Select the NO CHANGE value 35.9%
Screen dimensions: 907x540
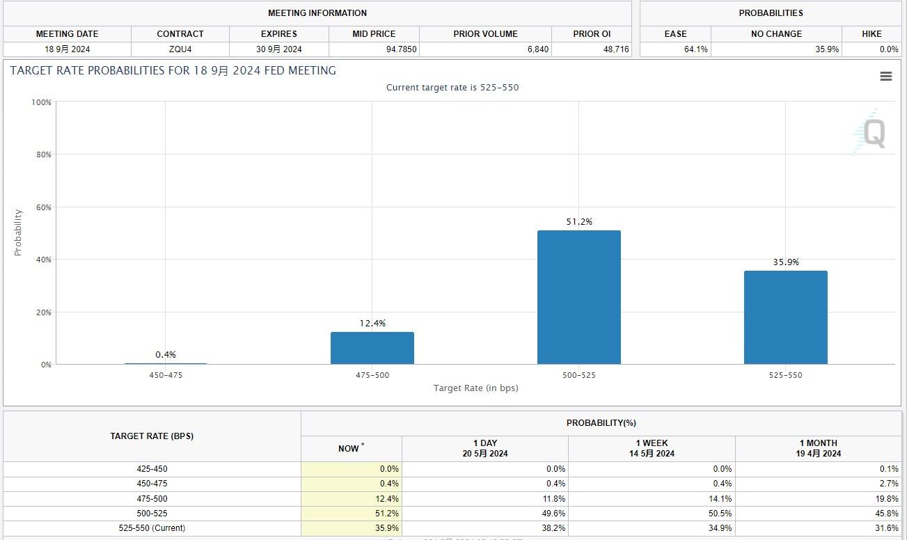click(826, 49)
